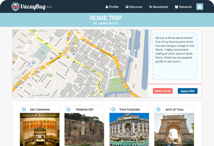214x146 pixels.
Task: Click the number 1 badge for San Clemente
Action: [x=24, y=109]
